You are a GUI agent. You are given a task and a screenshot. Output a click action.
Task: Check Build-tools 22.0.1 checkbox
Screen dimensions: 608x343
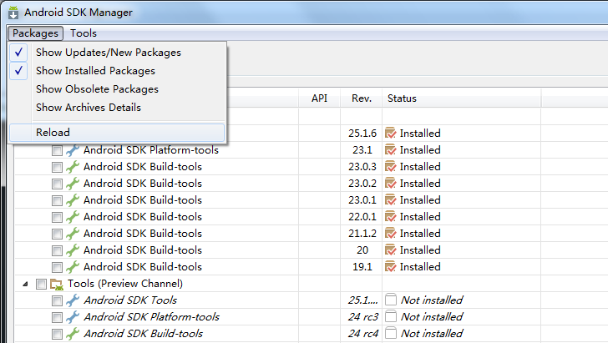(x=57, y=217)
